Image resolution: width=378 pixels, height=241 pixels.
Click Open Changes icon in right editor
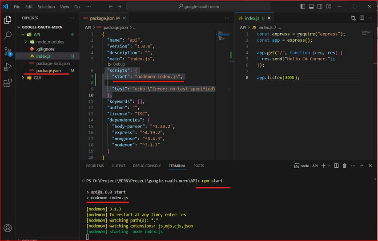pos(353,18)
